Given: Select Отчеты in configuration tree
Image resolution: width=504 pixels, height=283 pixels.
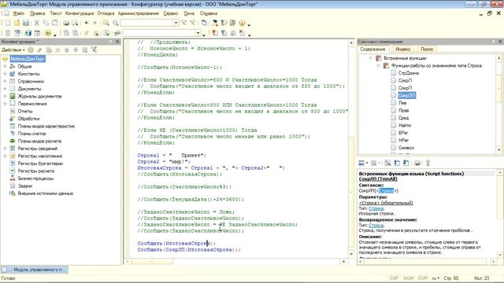Looking at the screenshot, I should click(25, 111).
